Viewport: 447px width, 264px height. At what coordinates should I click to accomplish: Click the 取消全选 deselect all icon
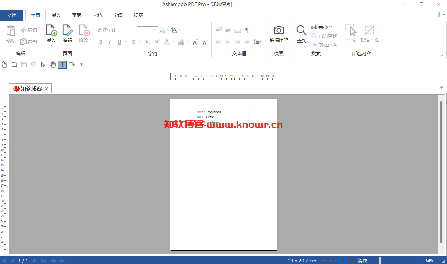pyautogui.click(x=370, y=30)
